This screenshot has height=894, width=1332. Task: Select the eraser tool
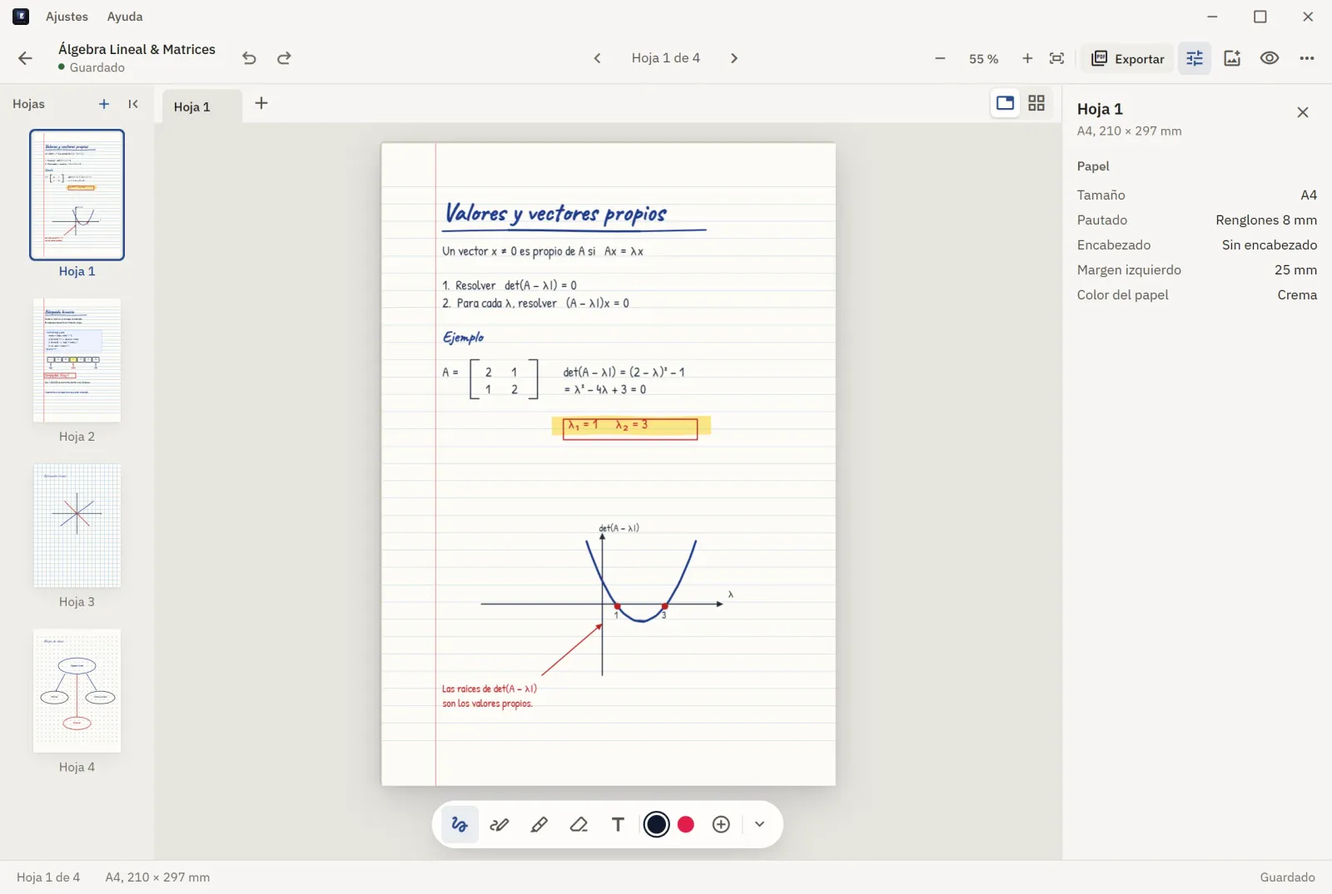pyautogui.click(x=579, y=824)
